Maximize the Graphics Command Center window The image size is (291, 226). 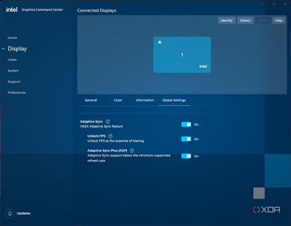[274, 4]
